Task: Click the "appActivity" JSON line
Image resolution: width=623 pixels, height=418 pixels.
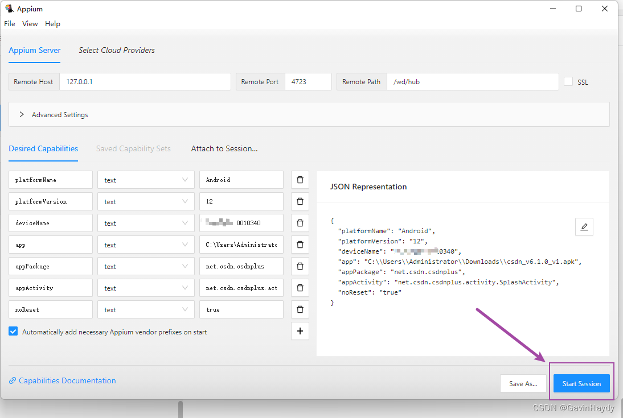Action: pyautogui.click(x=448, y=282)
